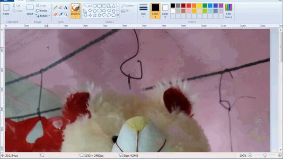Activate the Color 2 background box
The width and height of the screenshot is (283, 159).
pyautogui.click(x=165, y=11)
